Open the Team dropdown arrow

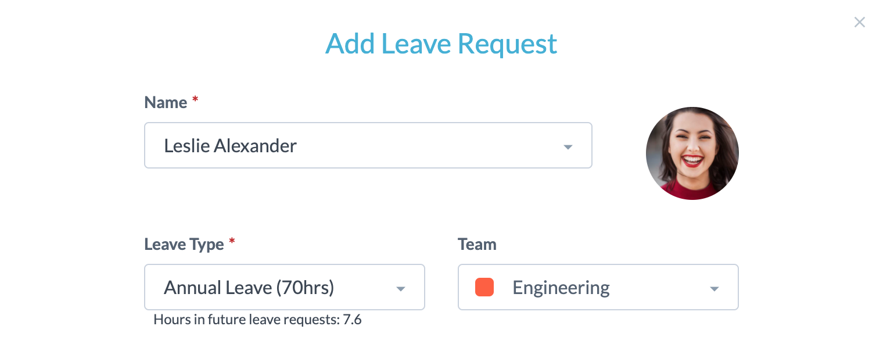(715, 287)
